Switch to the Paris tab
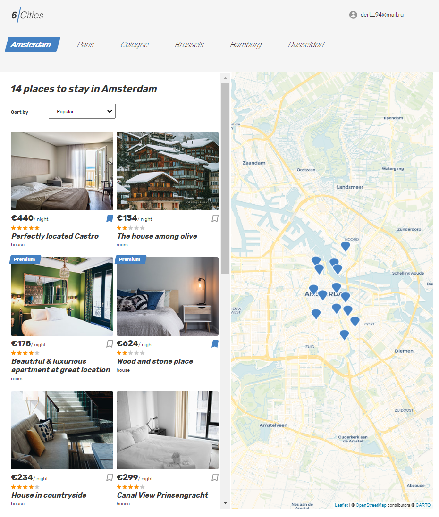 pyautogui.click(x=85, y=44)
